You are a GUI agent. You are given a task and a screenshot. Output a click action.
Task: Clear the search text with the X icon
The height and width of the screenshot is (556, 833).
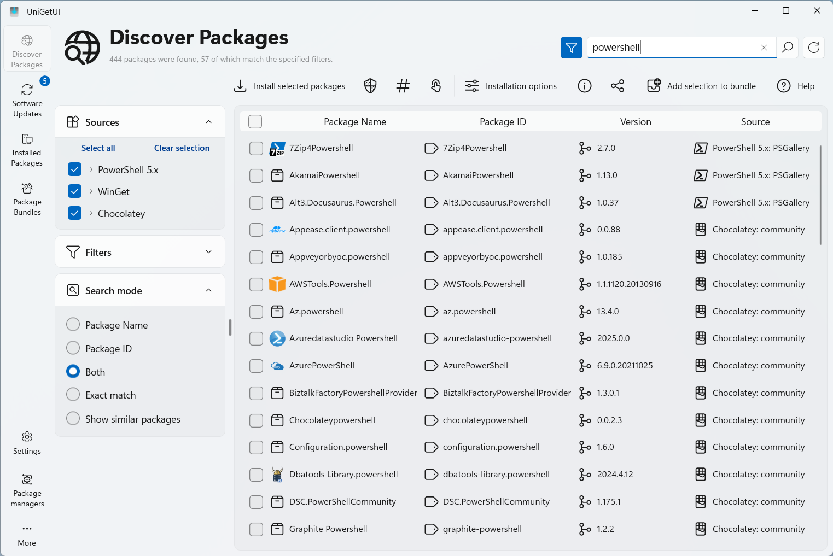click(x=764, y=48)
